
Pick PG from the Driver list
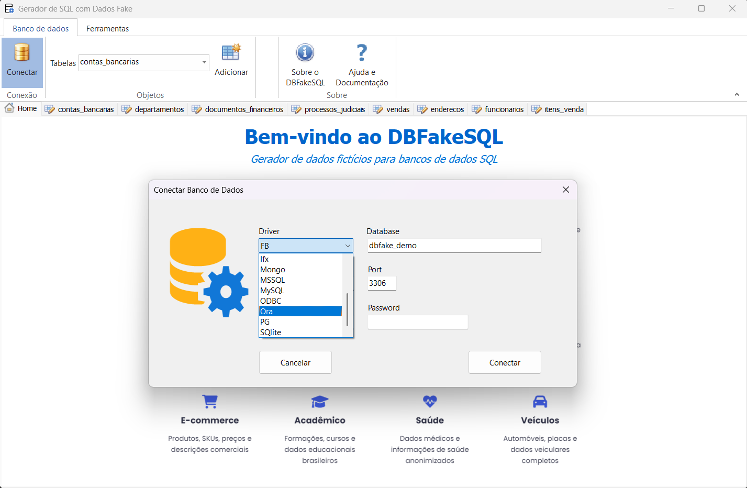pos(300,322)
